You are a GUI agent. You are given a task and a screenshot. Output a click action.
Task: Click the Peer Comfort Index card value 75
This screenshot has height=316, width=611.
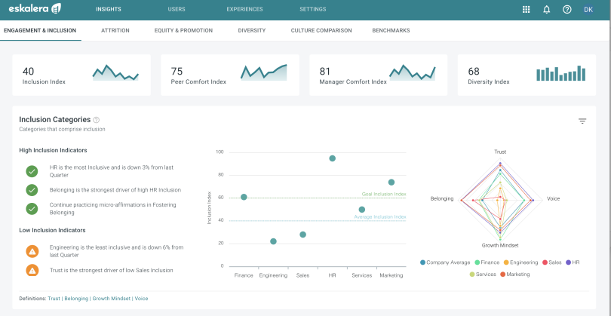point(177,72)
